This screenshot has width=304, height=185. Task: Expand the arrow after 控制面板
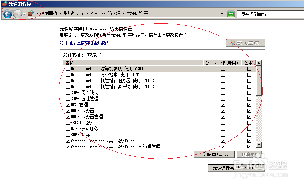pos(61,13)
